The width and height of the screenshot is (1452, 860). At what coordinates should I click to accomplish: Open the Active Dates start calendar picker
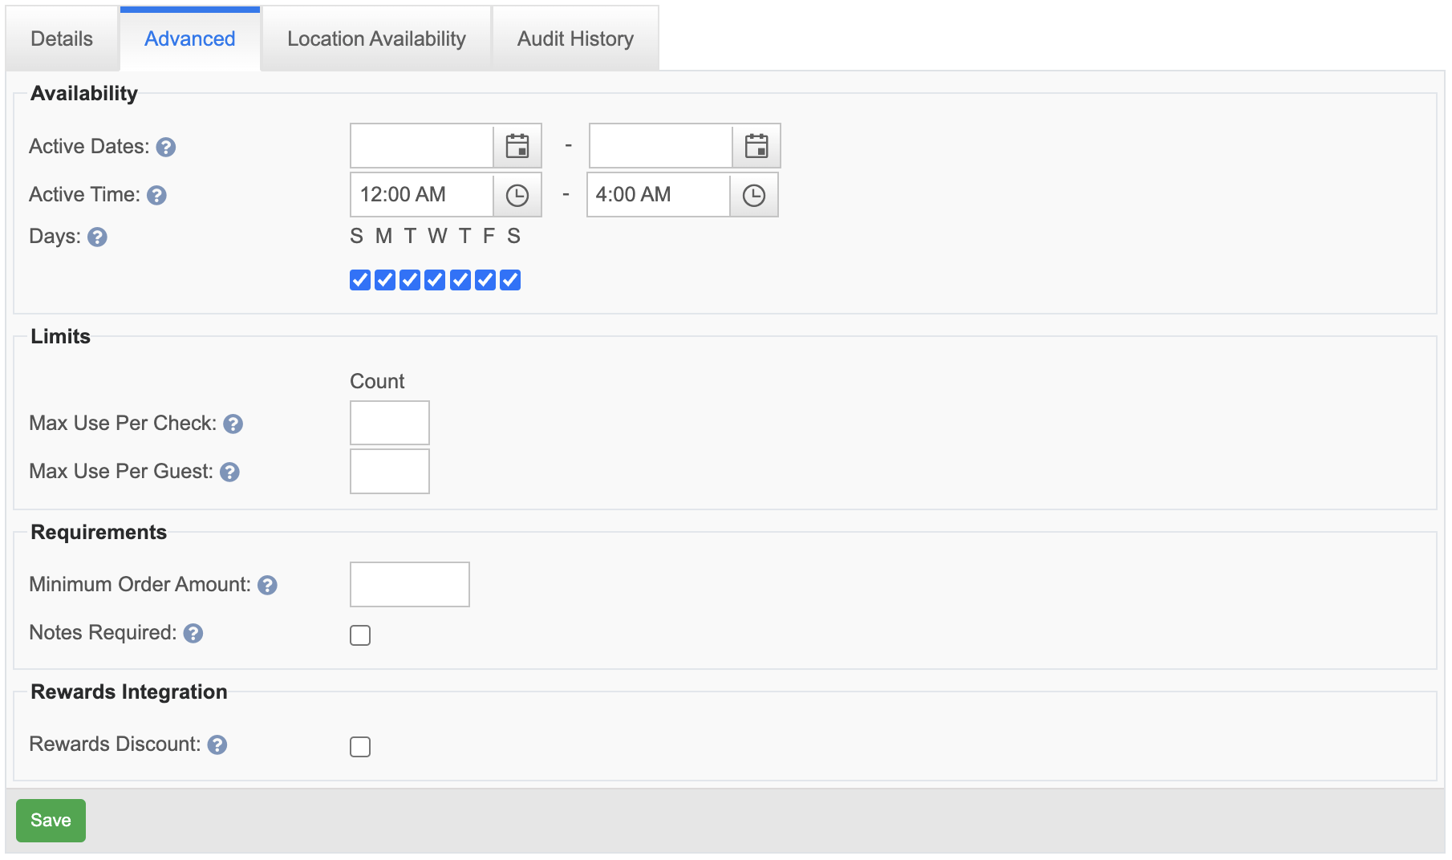coord(517,146)
